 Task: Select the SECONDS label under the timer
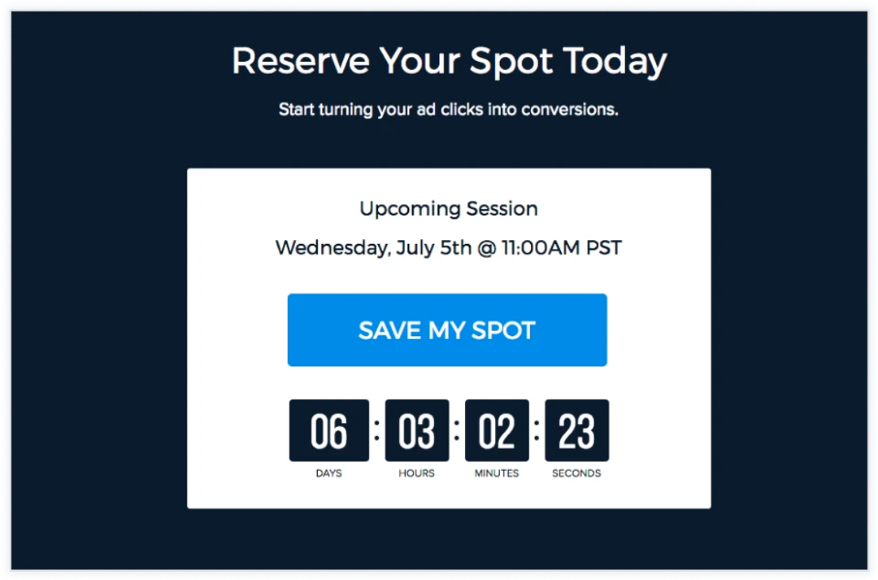576,473
